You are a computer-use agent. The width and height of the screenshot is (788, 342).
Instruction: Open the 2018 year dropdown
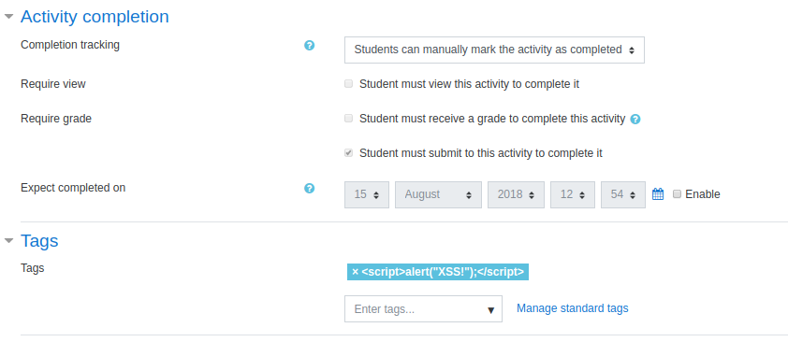[516, 194]
